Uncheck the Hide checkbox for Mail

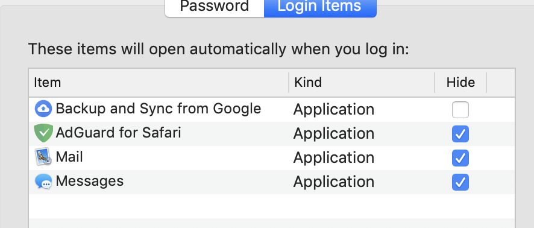460,158
